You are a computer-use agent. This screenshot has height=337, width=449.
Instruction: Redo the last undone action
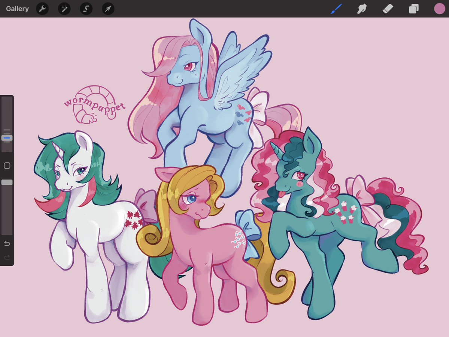pos(7,257)
